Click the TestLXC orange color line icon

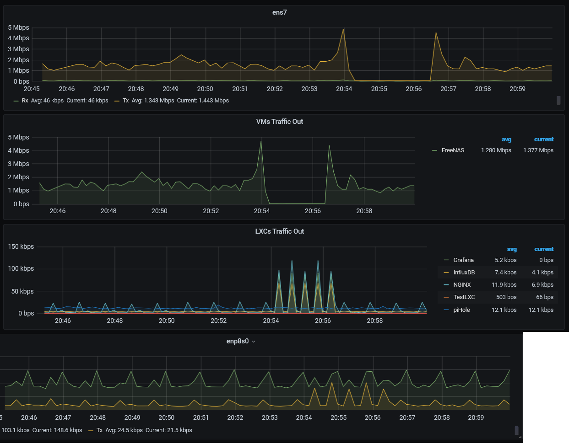446,297
